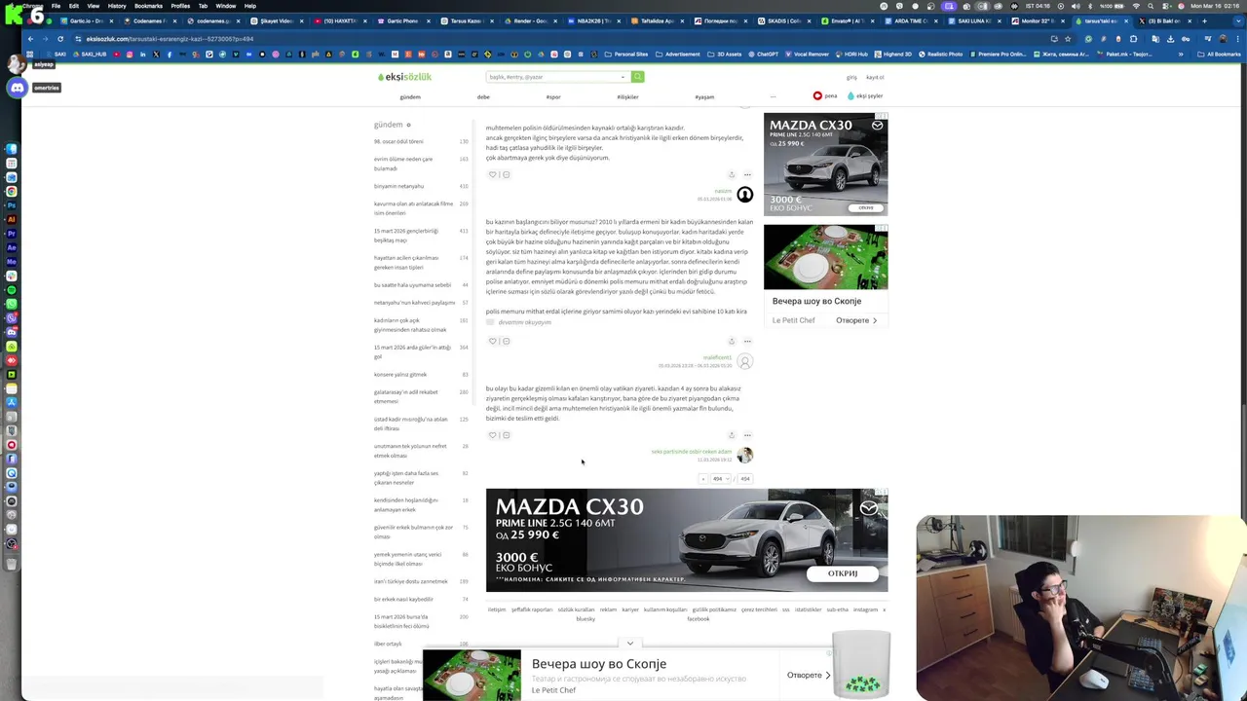This screenshot has width=1247, height=701.
Task: Expand more channels with the ellipsis
Action: pos(773,96)
